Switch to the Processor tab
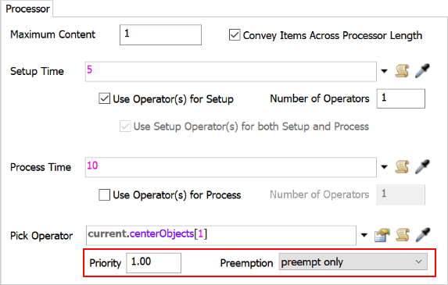Image resolution: width=448 pixels, height=285 pixels. [27, 9]
